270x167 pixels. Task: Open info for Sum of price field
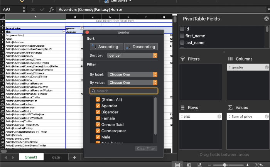point(267,116)
